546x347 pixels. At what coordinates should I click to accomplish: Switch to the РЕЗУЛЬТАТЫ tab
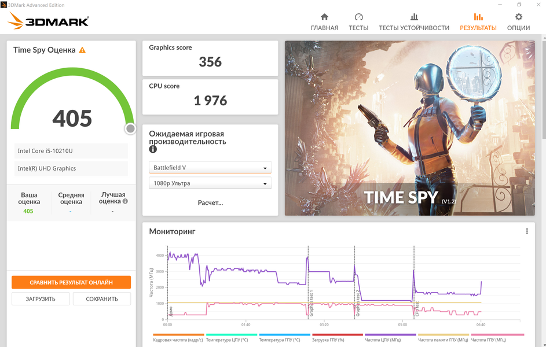[478, 22]
